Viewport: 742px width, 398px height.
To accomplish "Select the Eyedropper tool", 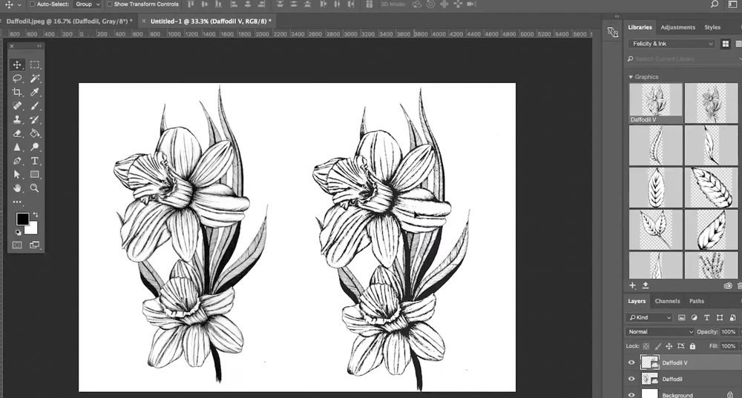I will [35, 92].
